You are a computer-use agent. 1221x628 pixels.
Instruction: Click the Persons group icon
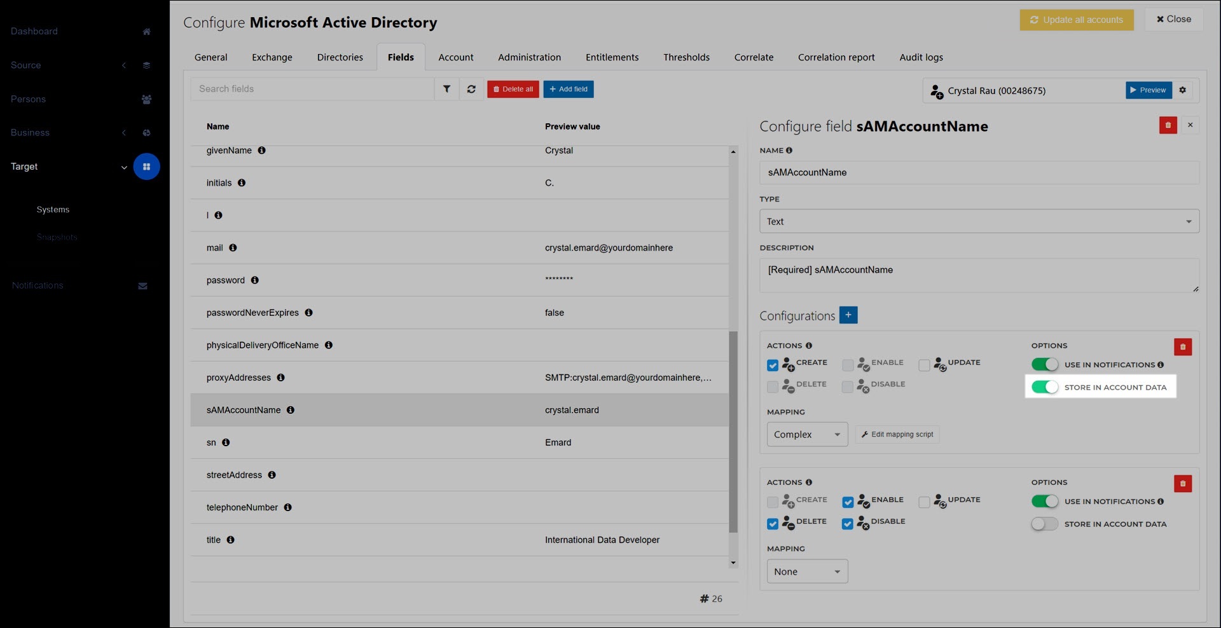coord(146,99)
